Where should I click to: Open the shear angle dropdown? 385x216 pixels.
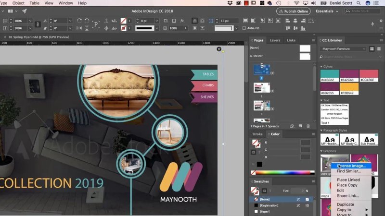click(70, 28)
